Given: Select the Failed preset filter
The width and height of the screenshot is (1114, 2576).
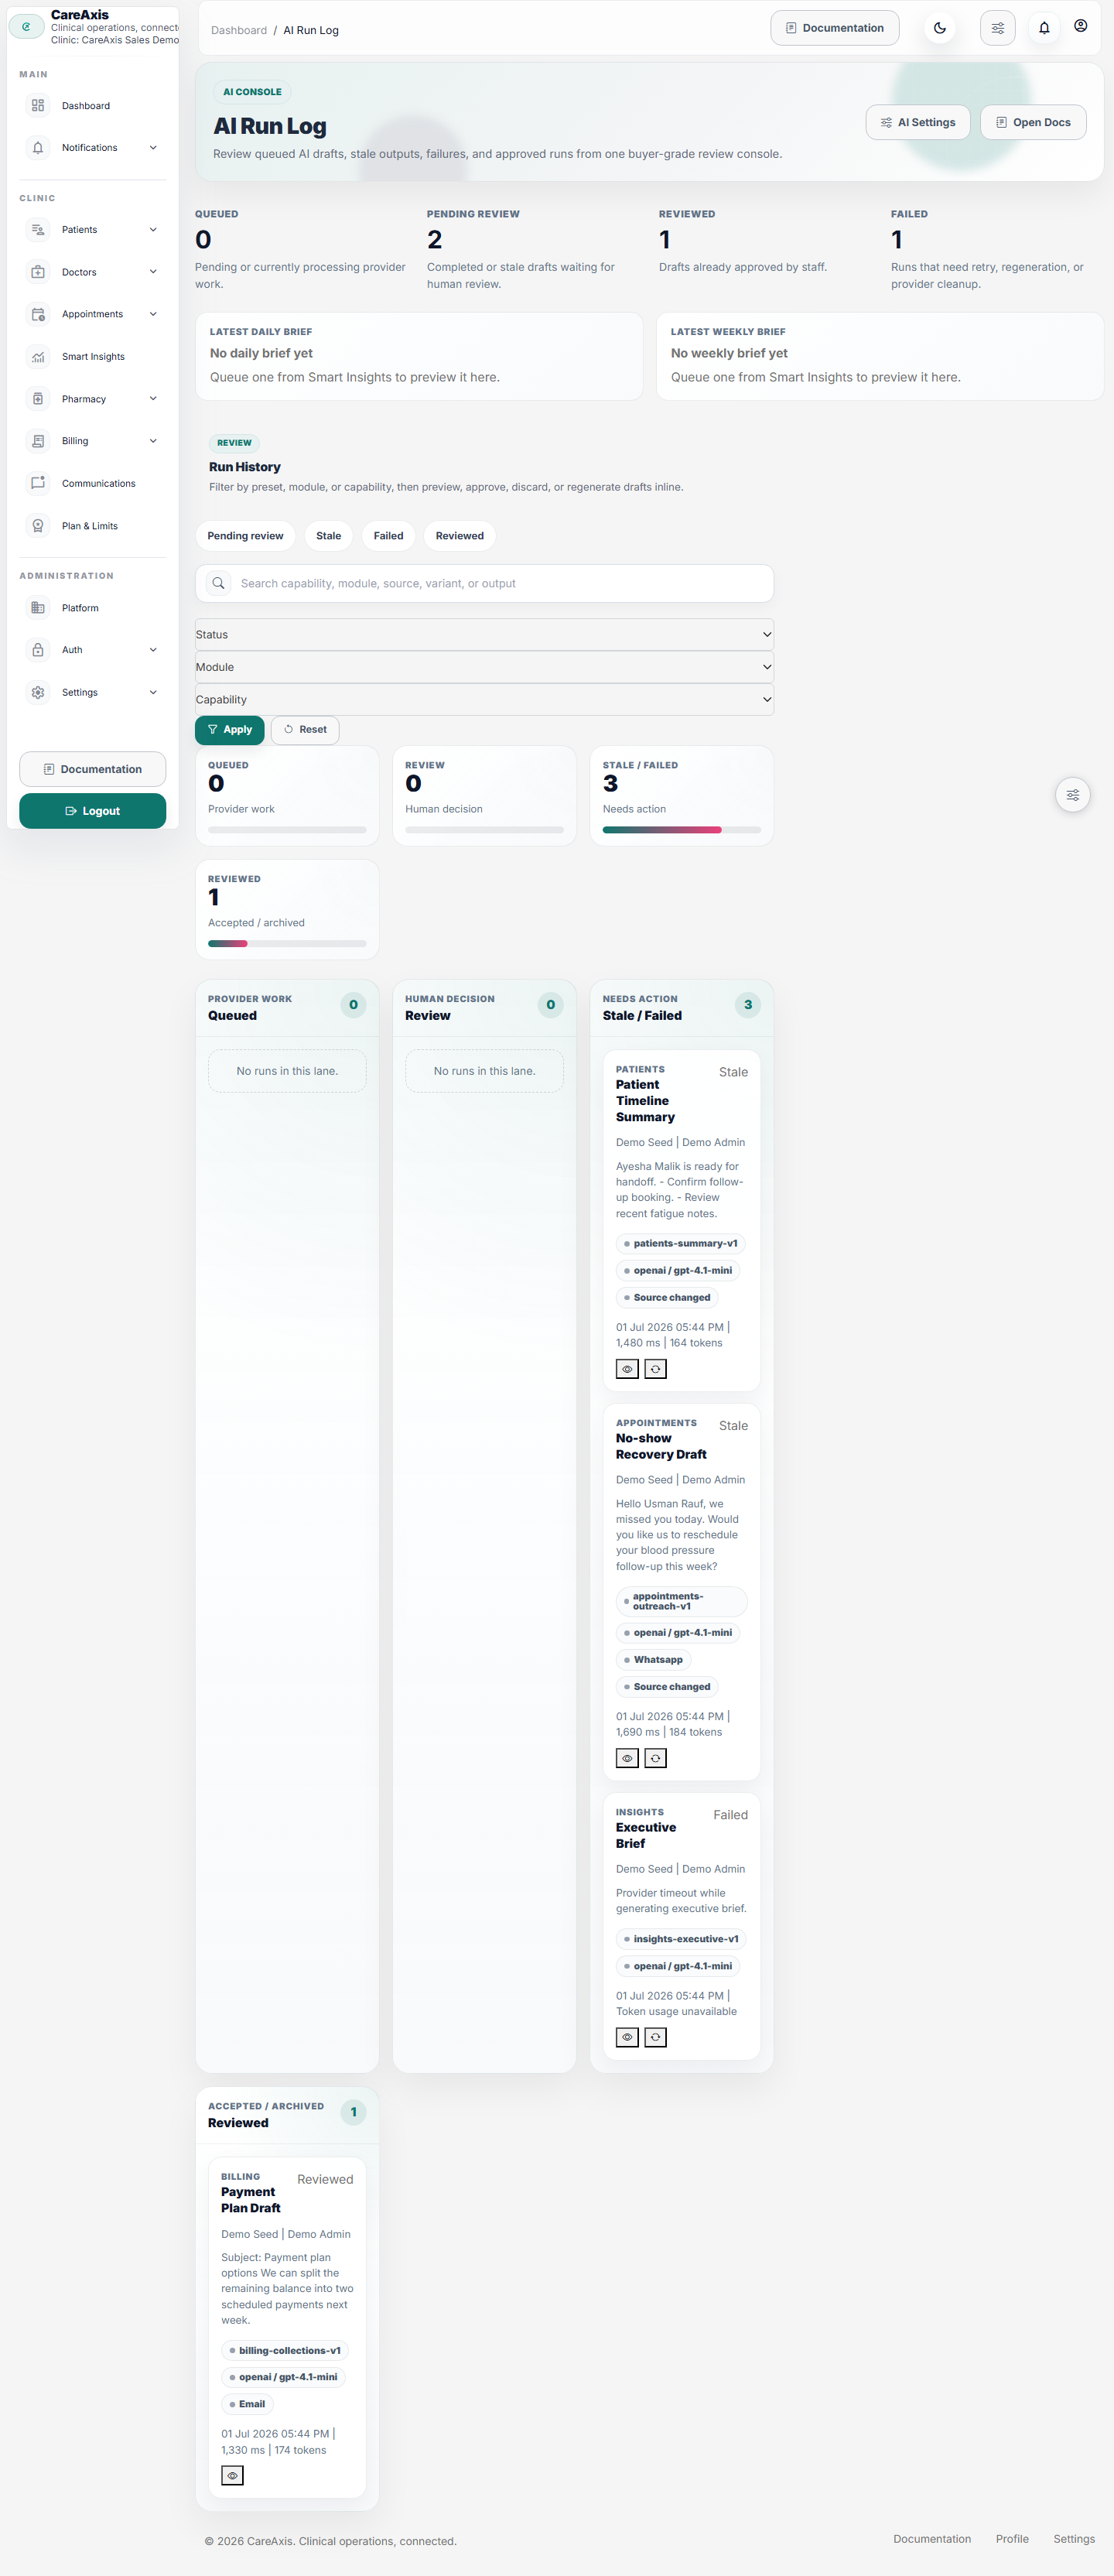Looking at the screenshot, I should [388, 536].
